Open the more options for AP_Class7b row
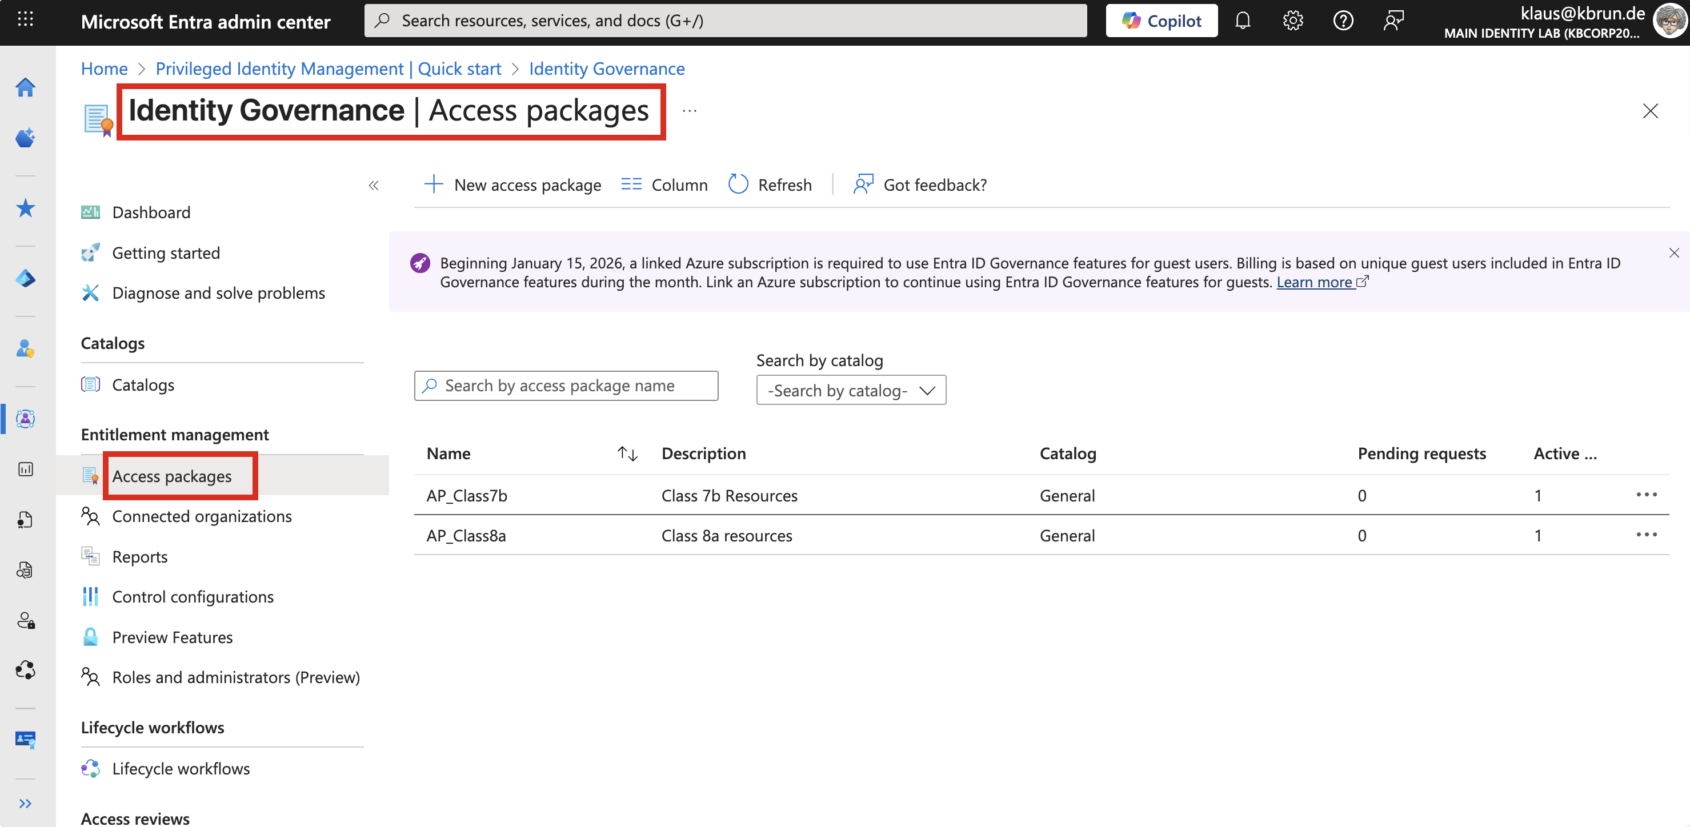 tap(1645, 495)
